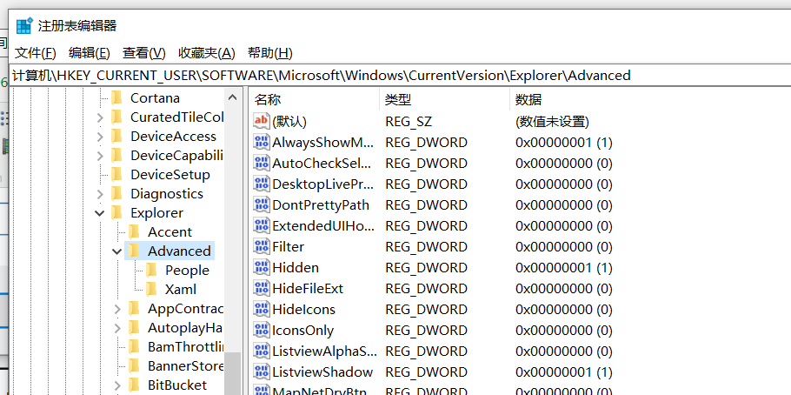Image resolution: width=791 pixels, height=395 pixels.
Task: Select the People subkey
Action: tap(187, 271)
